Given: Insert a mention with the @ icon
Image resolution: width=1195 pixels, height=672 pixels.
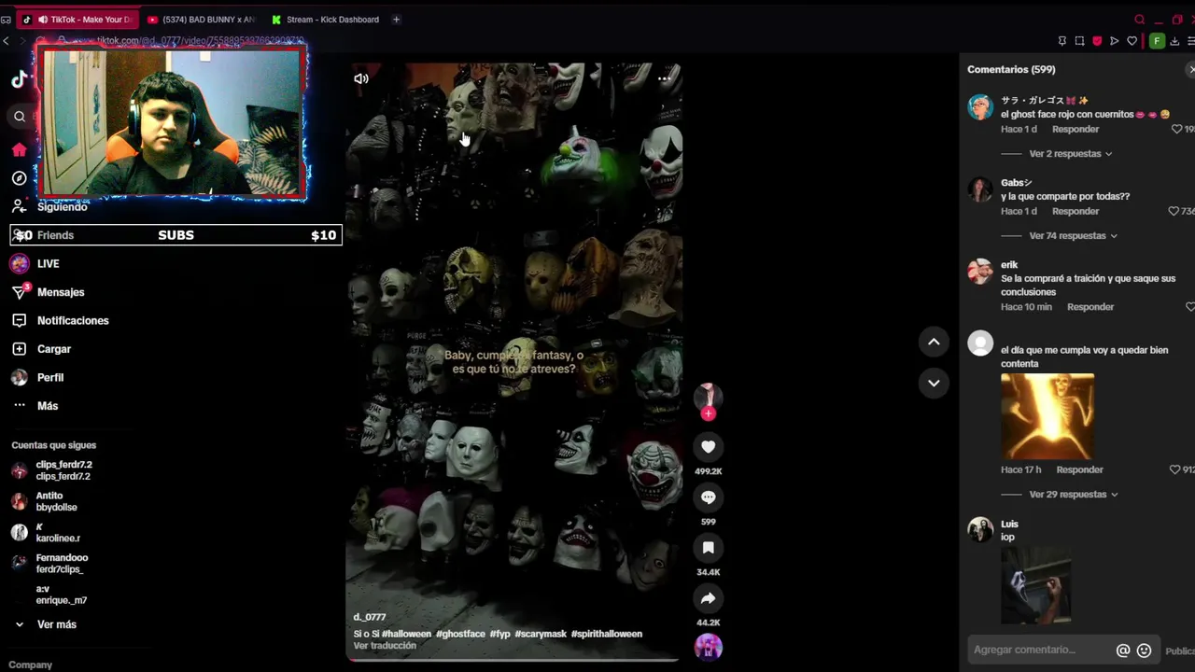Looking at the screenshot, I should pyautogui.click(x=1123, y=651).
